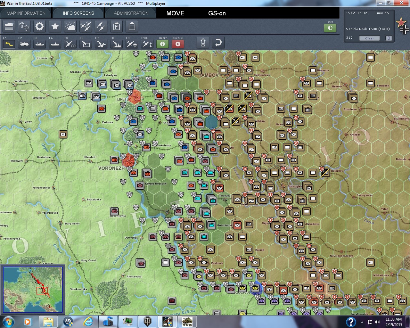Viewport: 410px width, 328px height.
Task: Click the three-aircraft air group icon
Action: pyautogui.click(x=86, y=26)
